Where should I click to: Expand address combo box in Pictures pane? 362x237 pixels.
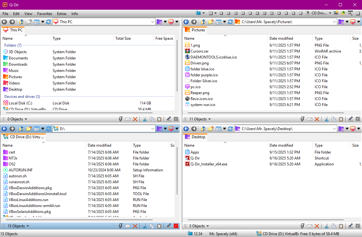[x=334, y=22]
